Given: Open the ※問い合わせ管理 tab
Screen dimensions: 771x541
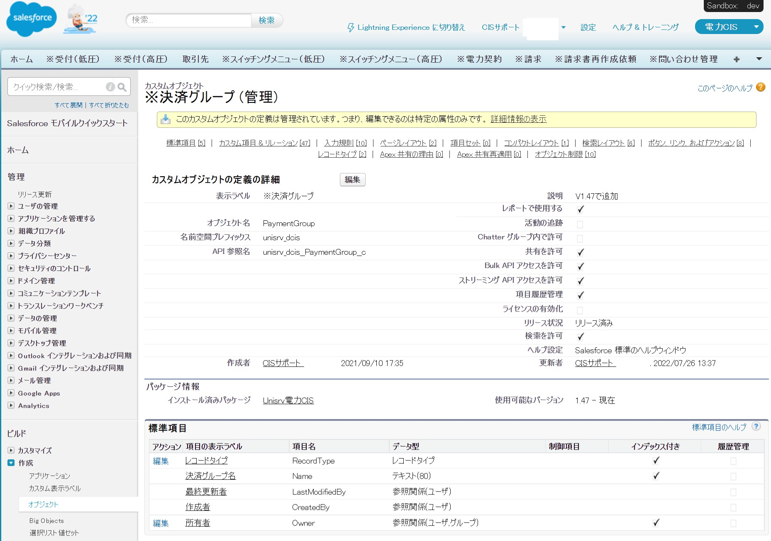Looking at the screenshot, I should [x=683, y=59].
